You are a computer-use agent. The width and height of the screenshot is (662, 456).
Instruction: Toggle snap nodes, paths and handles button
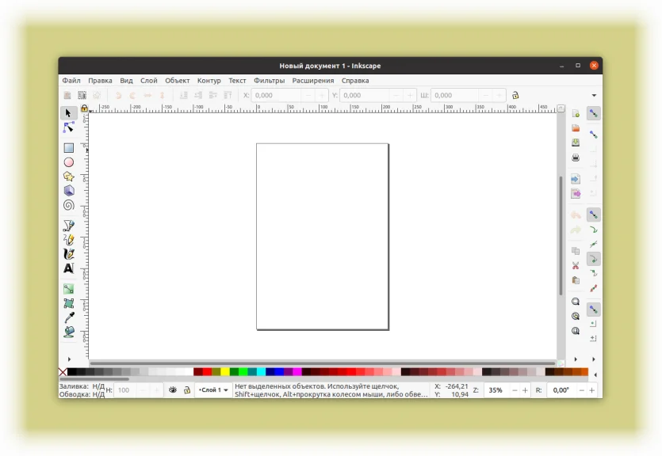coord(594,215)
